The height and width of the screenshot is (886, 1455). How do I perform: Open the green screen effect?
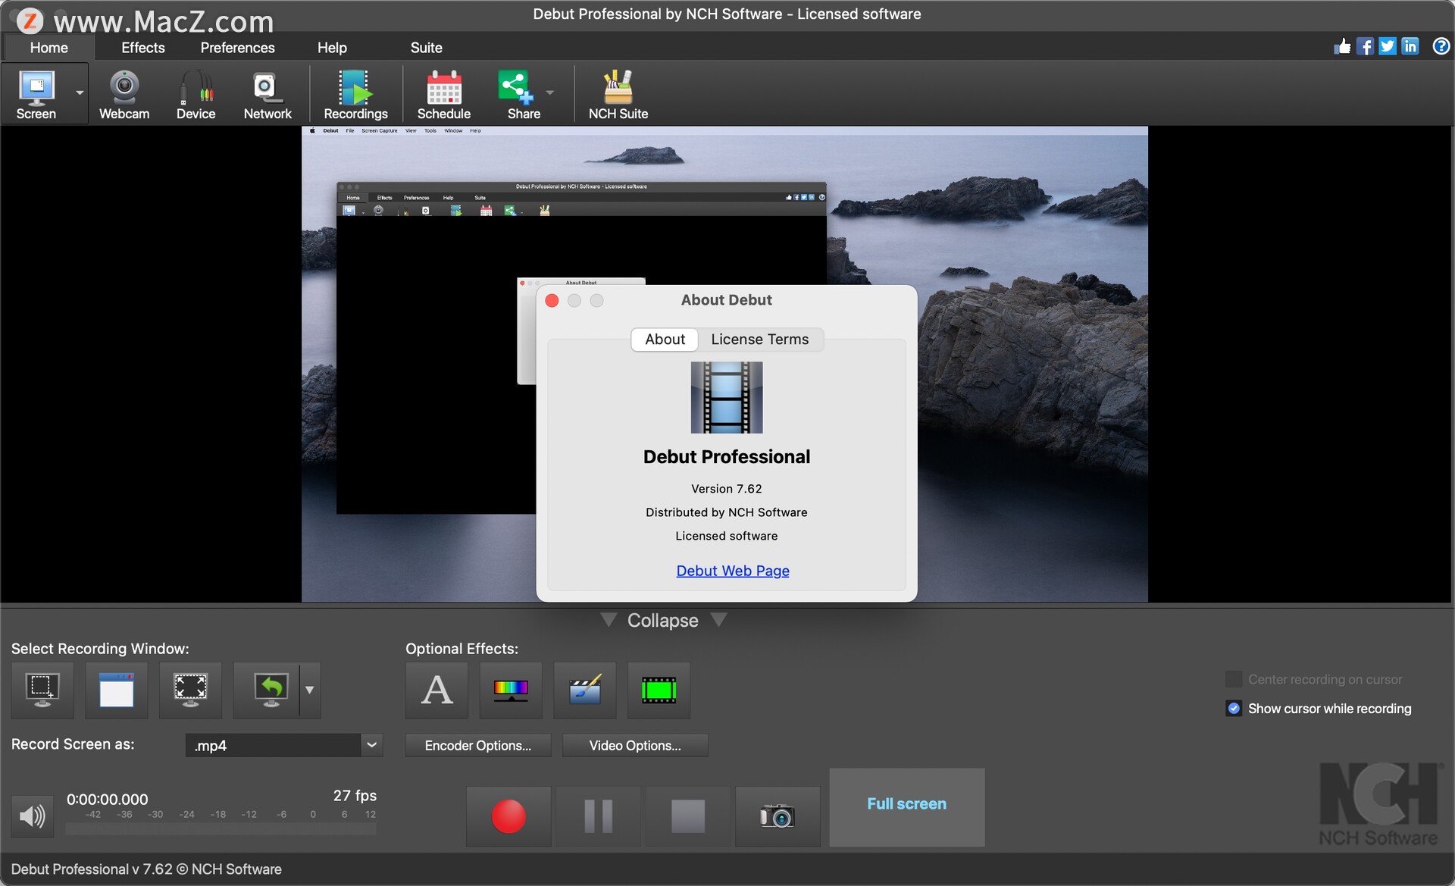point(659,690)
